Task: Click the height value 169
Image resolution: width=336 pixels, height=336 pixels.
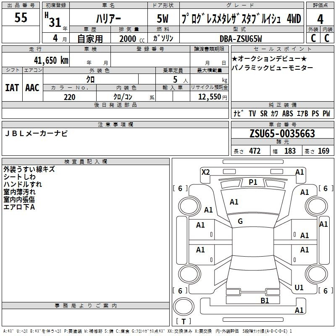Action: click(323, 151)
